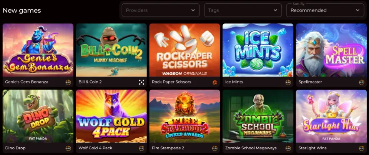Click the provider icon beside Ice Mints
The width and height of the screenshot is (369, 155).
tap(288, 82)
